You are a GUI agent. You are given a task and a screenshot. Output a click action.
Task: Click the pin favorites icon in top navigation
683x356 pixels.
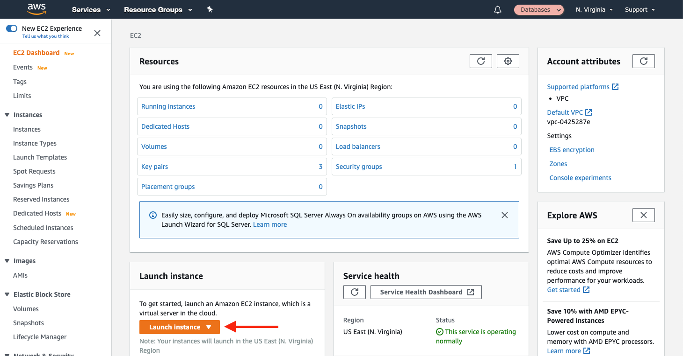tap(210, 9)
